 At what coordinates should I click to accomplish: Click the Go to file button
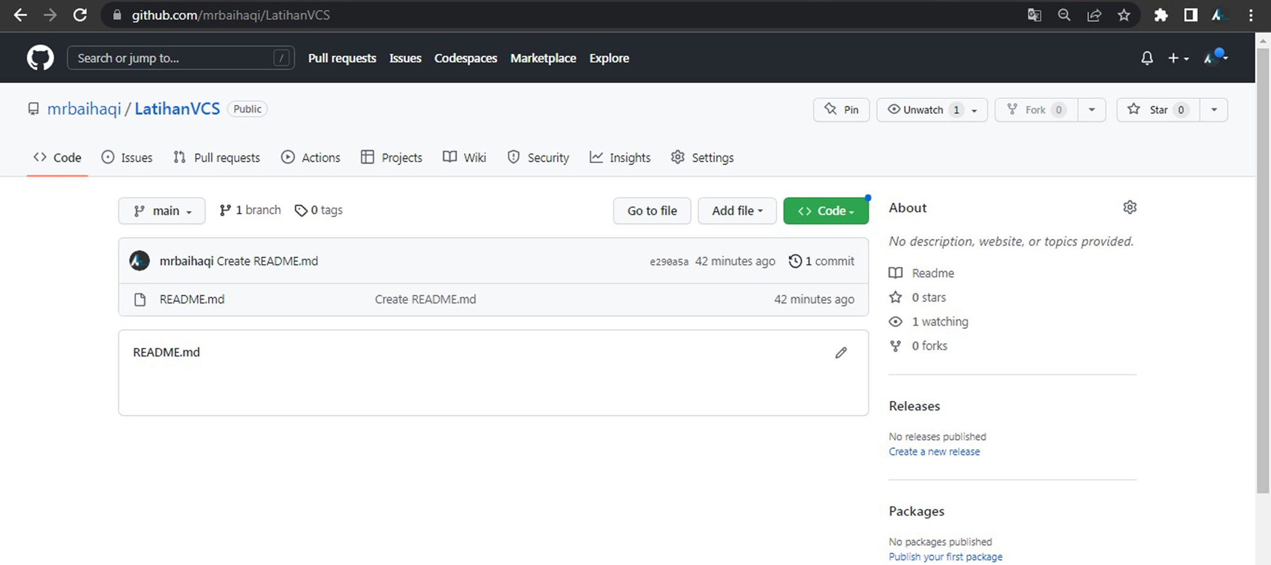(651, 210)
